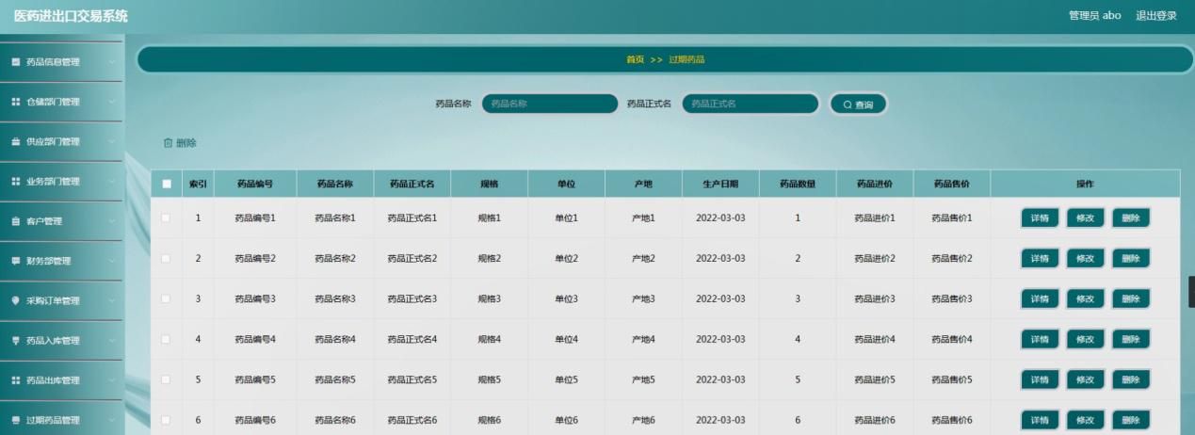Click 退出登录 to log out
This screenshot has width=1195, height=435.
[x=1156, y=16]
